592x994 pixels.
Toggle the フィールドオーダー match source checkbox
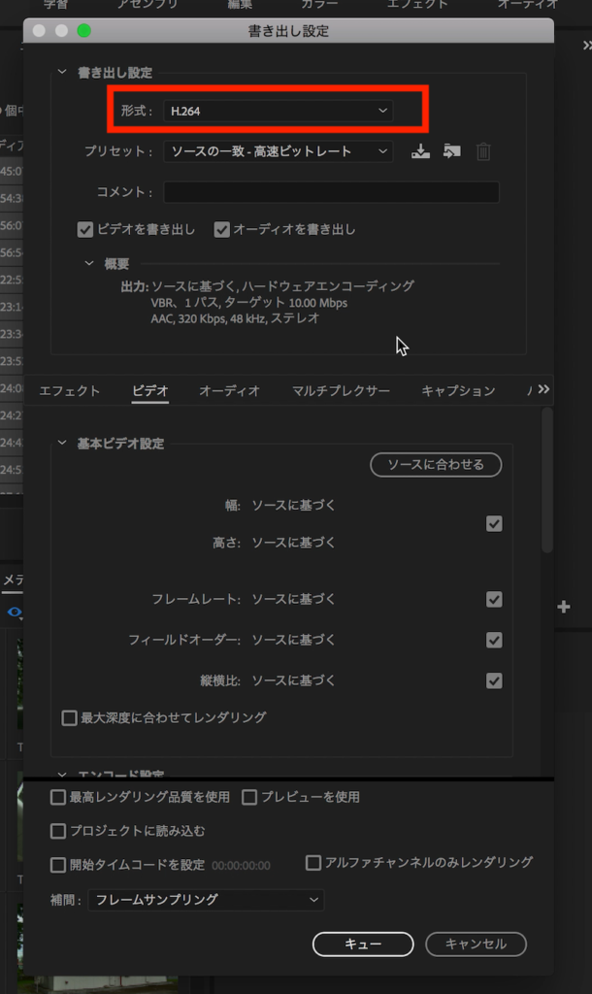click(494, 640)
